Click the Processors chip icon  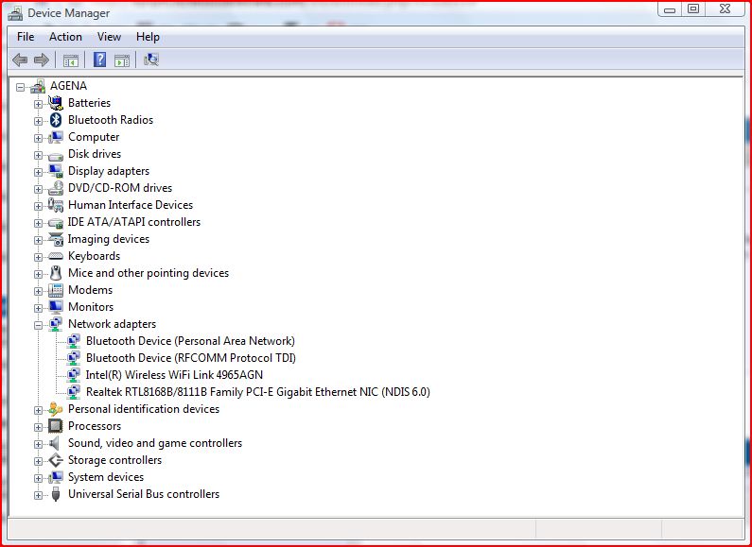point(56,426)
